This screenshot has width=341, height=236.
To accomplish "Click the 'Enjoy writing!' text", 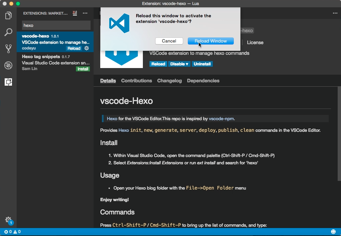I will coord(115,199).
